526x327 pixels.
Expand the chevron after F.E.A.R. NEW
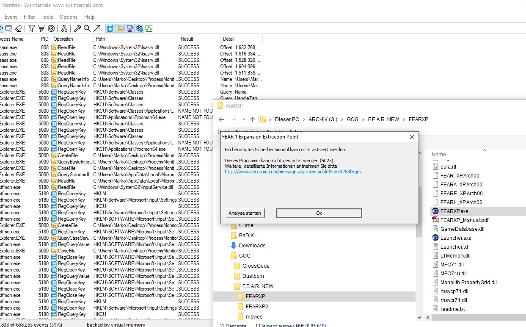(x=404, y=119)
